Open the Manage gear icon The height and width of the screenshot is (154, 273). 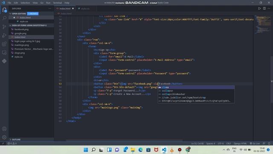(4, 137)
